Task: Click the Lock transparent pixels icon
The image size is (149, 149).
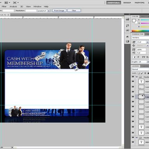Action: tap(139, 73)
